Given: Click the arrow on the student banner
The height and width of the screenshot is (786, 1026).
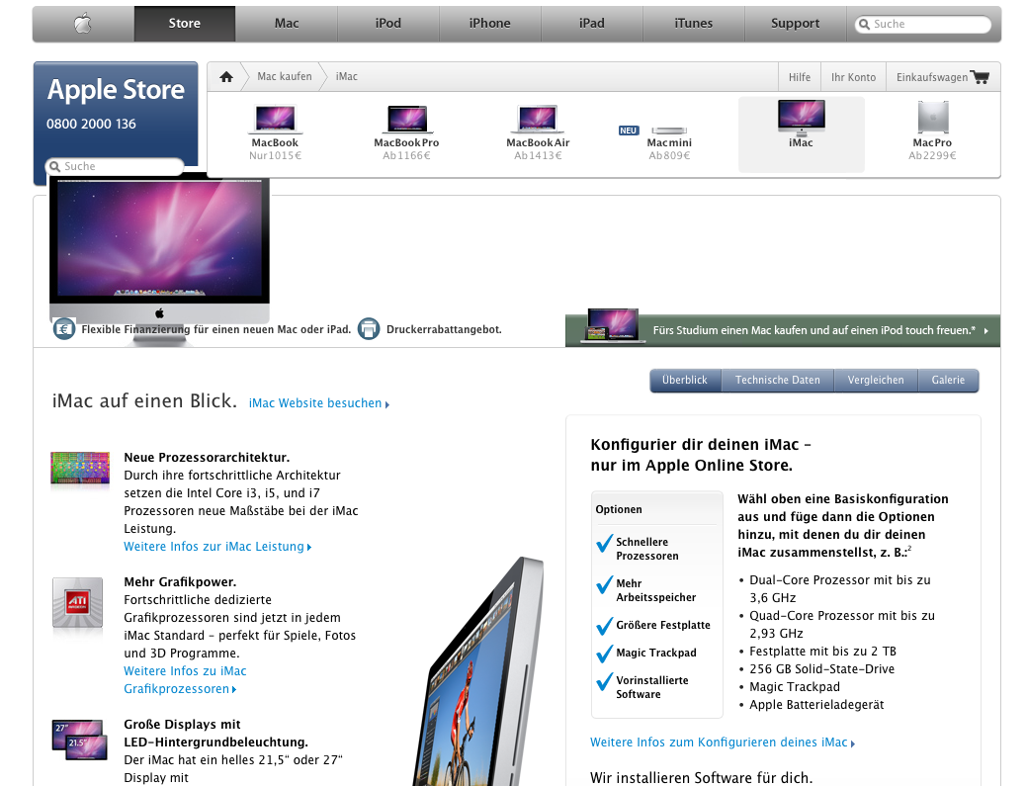Looking at the screenshot, I should [986, 331].
